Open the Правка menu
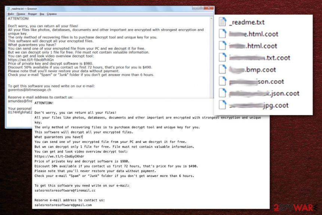Image resolution: width=322 pixels, height=215 pixels. click(x=22, y=14)
